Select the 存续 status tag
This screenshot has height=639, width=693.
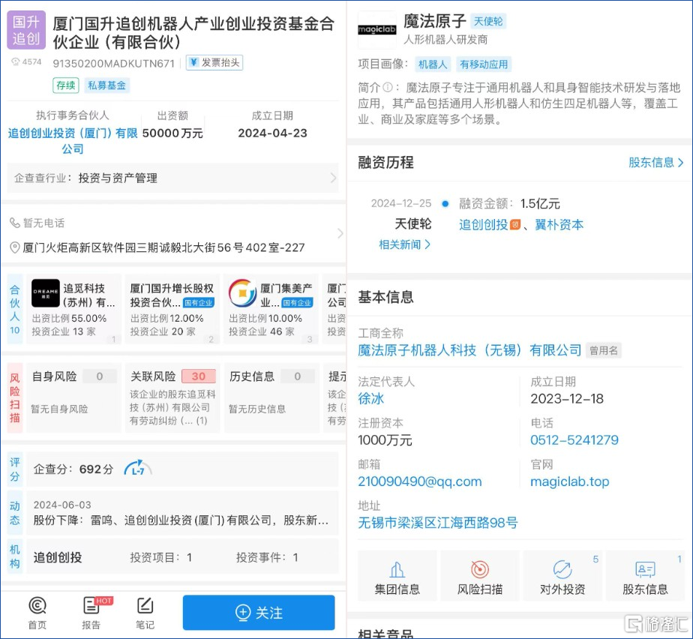pyautogui.click(x=66, y=85)
